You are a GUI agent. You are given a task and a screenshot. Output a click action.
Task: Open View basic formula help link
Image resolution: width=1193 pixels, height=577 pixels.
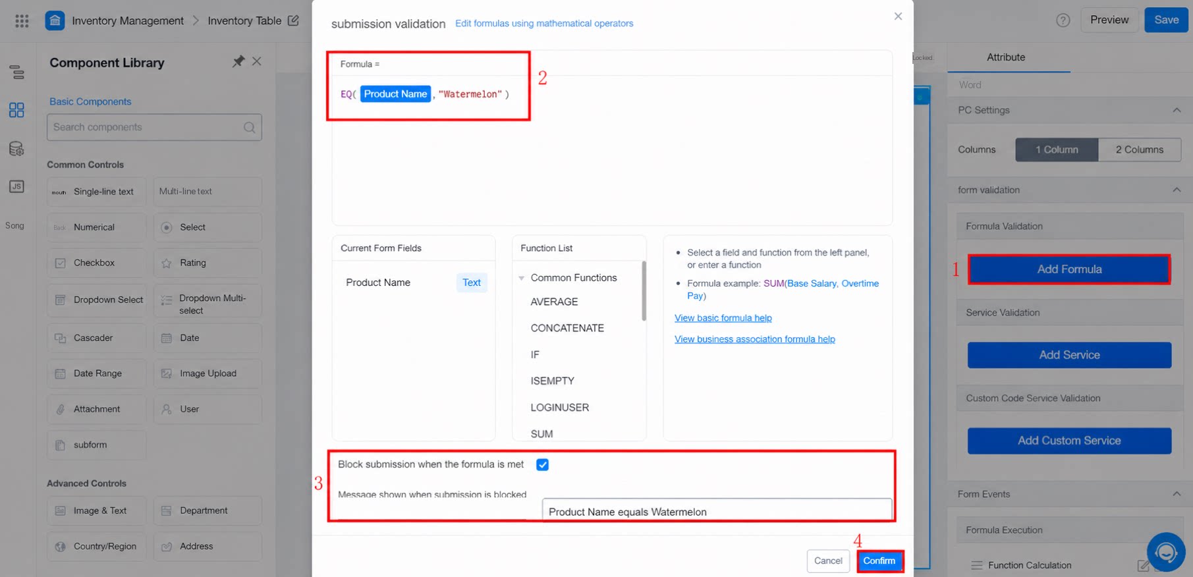click(723, 317)
